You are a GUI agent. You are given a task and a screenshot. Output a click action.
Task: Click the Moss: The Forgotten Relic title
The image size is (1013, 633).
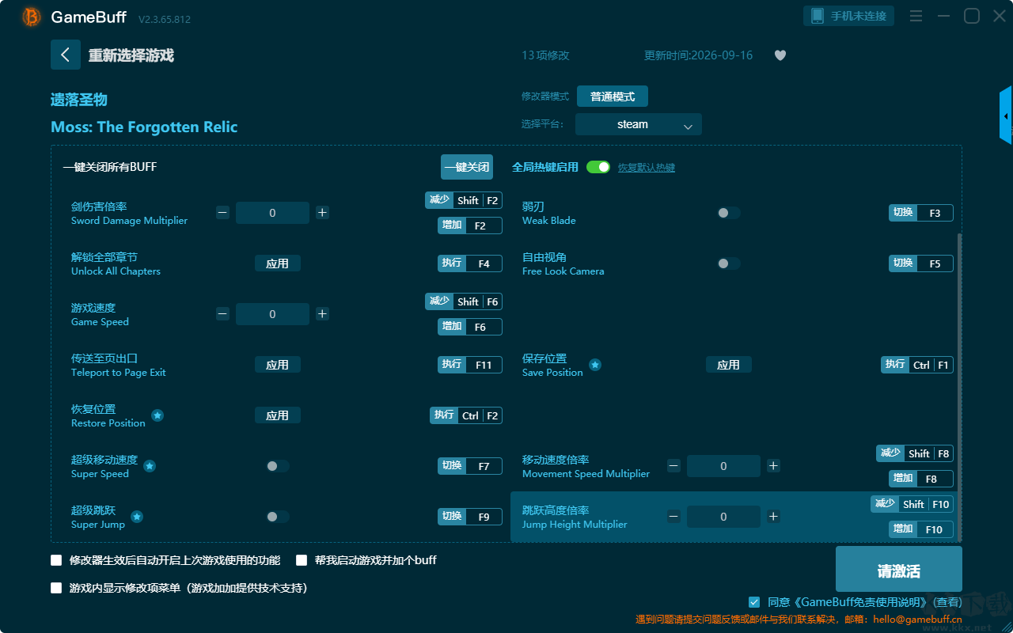pos(144,127)
